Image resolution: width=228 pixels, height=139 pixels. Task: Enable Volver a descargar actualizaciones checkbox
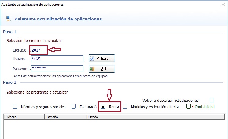212,100
